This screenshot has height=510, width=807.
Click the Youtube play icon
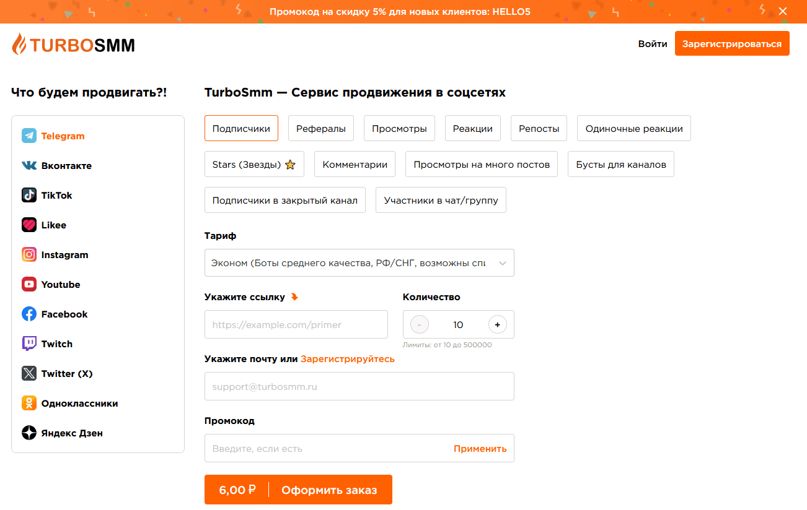pyautogui.click(x=29, y=285)
